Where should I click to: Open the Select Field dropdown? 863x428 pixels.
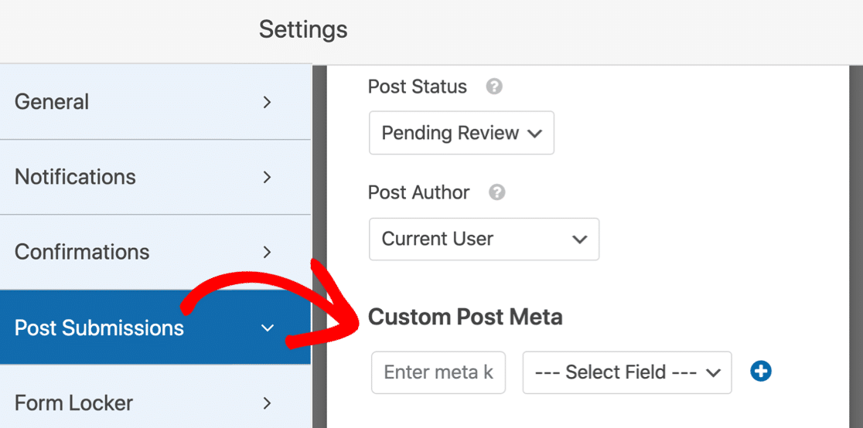pyautogui.click(x=627, y=372)
